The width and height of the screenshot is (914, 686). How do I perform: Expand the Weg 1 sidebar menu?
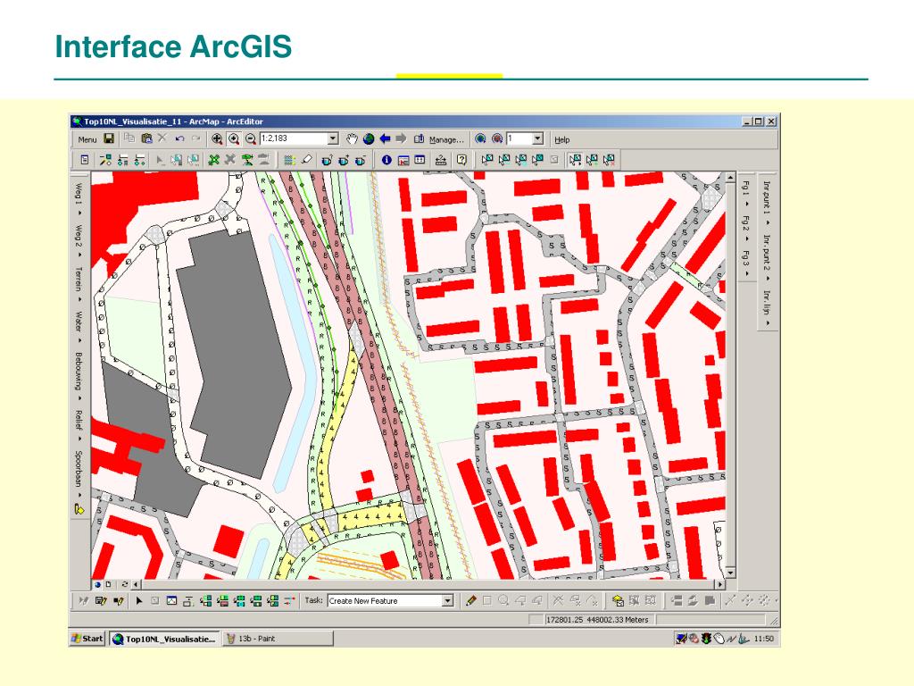click(79, 198)
